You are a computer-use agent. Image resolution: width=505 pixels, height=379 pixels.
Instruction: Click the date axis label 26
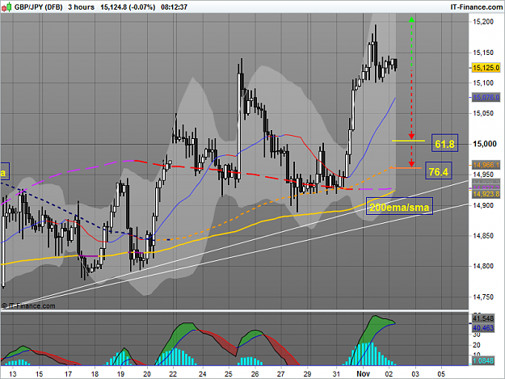click(255, 374)
